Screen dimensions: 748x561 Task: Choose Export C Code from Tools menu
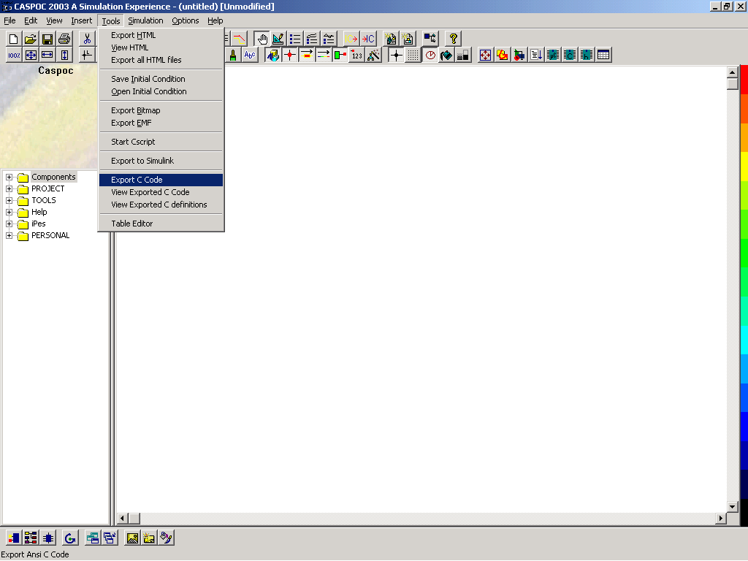click(x=161, y=180)
